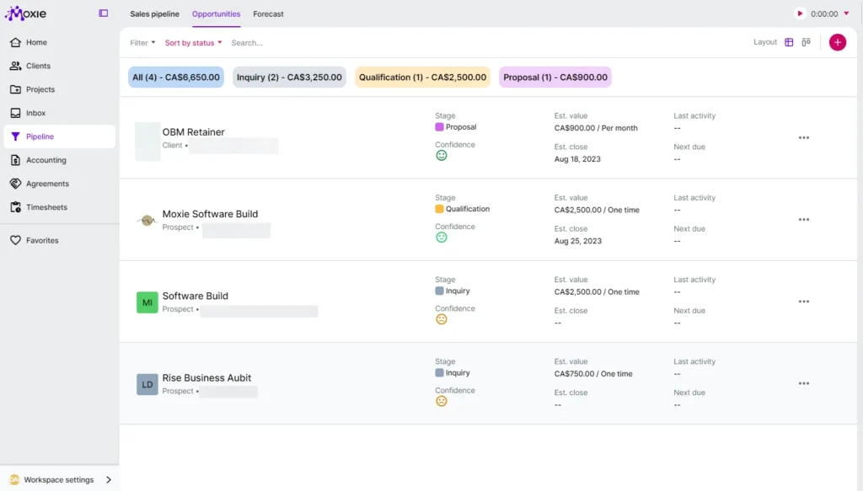The width and height of the screenshot is (863, 491).
Task: Select the Proposal (1) stage chip
Action: click(555, 77)
